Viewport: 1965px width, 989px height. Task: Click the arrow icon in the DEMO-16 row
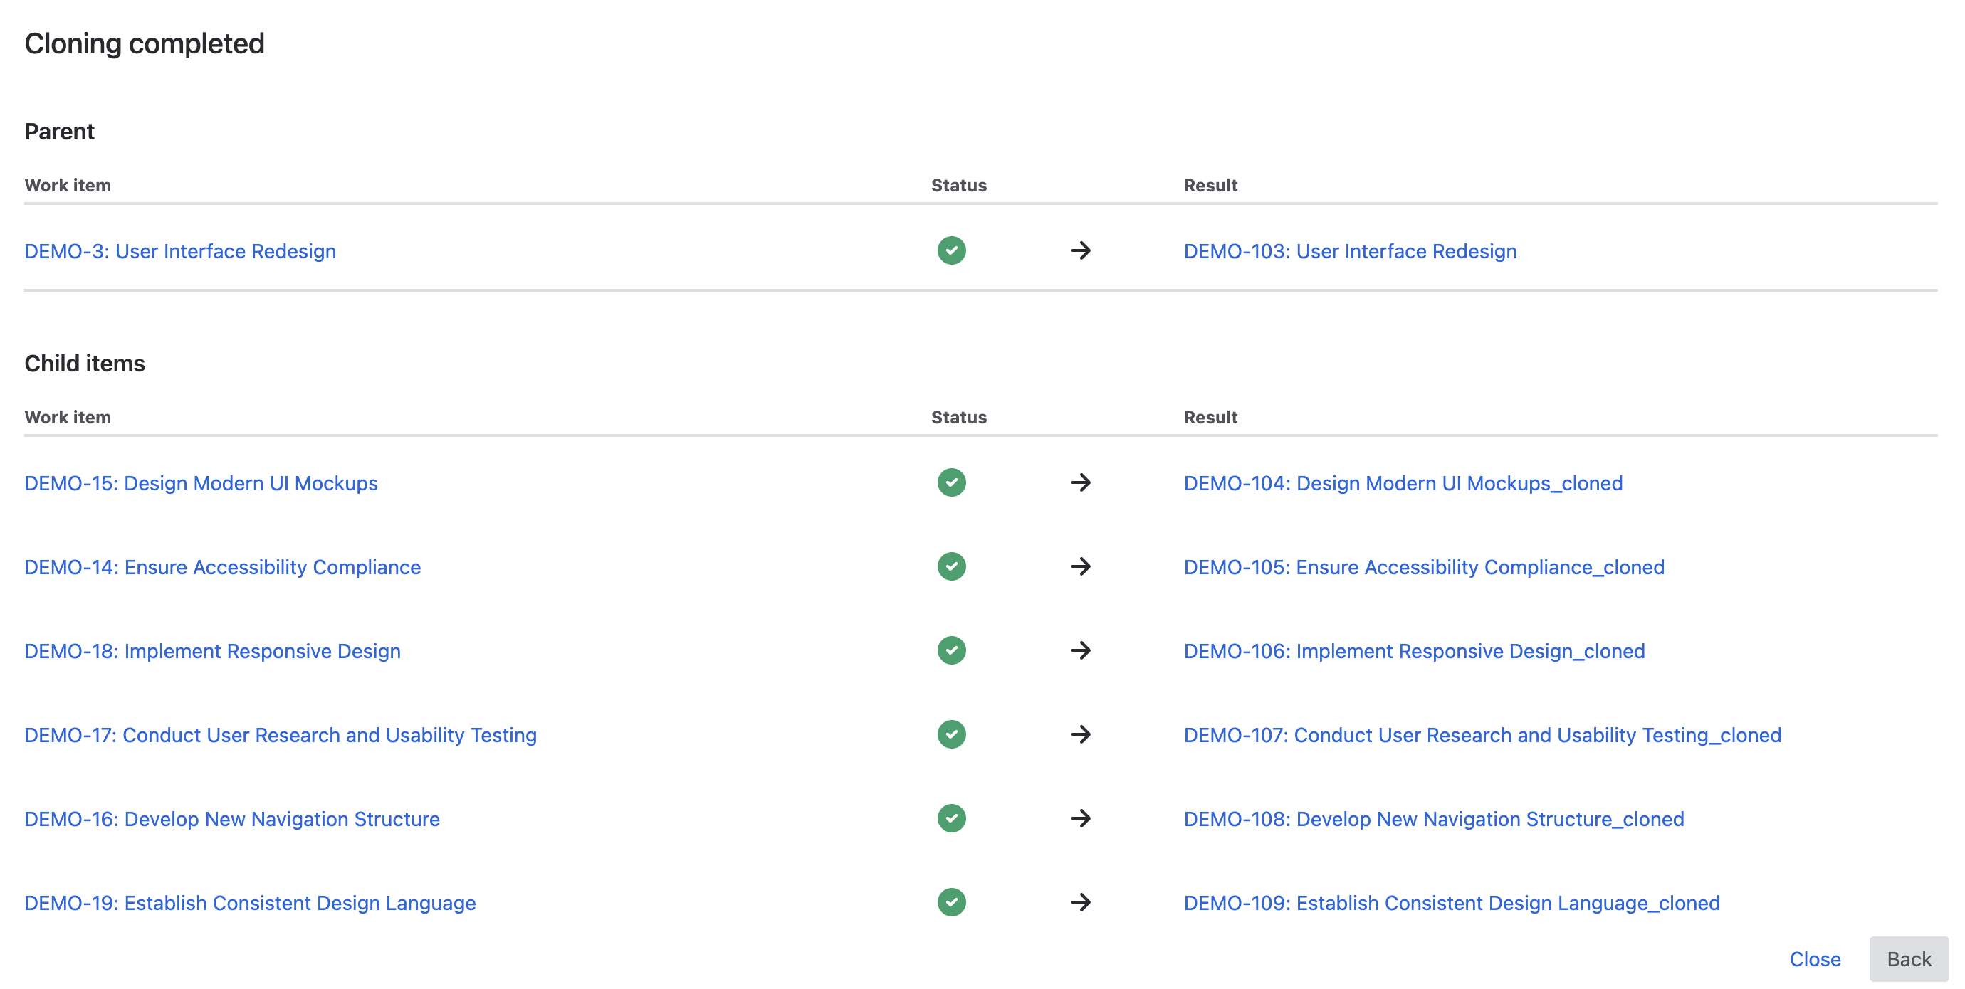1081,818
